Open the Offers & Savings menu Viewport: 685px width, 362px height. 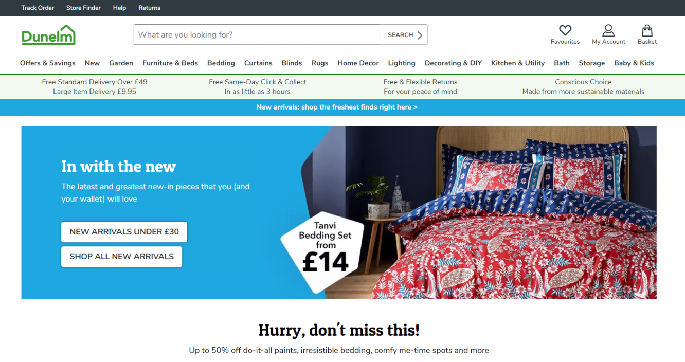point(48,63)
